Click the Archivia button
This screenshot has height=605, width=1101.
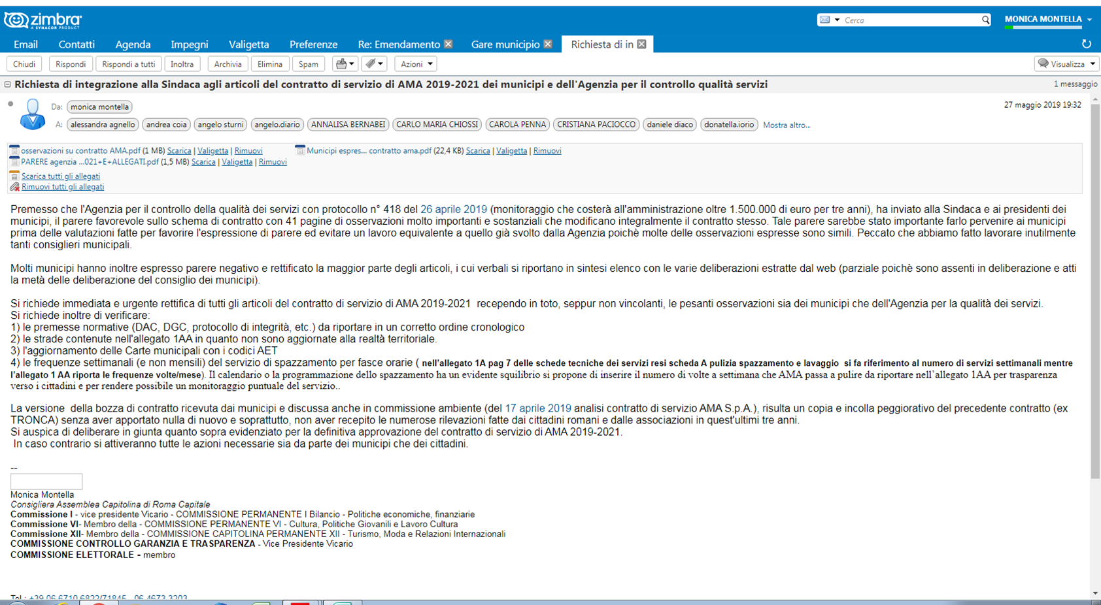(x=228, y=64)
